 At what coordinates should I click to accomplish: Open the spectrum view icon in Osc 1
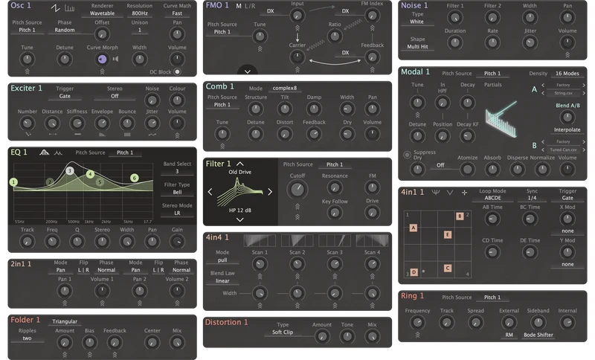coord(69,8)
